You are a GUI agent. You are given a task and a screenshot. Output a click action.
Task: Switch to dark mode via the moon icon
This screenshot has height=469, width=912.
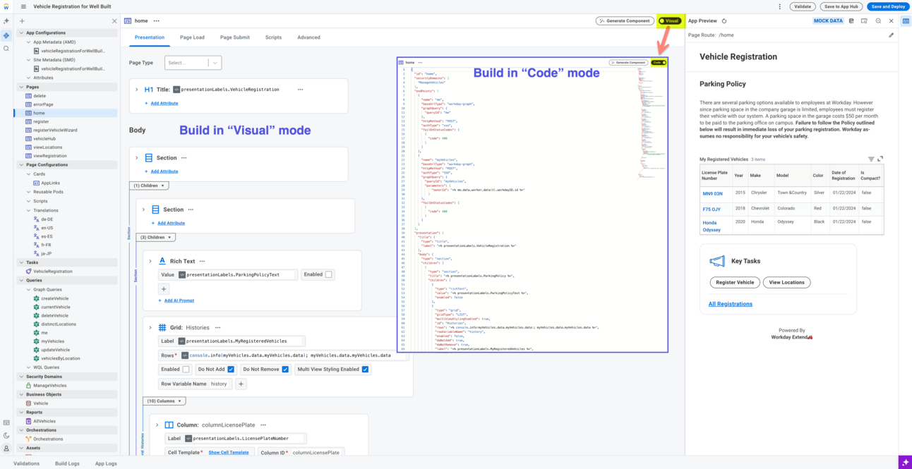tap(6, 435)
